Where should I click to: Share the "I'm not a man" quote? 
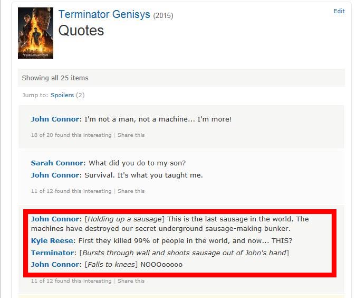coord(131,135)
